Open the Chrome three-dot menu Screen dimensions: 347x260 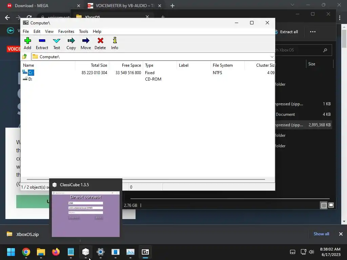coord(340,18)
